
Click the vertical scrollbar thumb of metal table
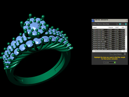[126, 32]
